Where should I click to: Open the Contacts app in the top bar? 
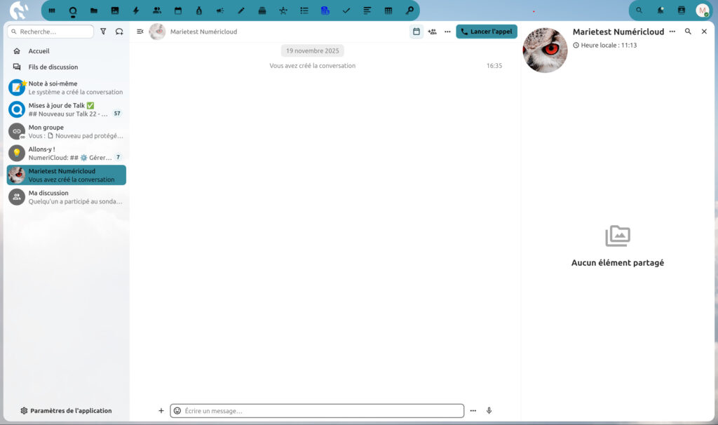click(157, 11)
